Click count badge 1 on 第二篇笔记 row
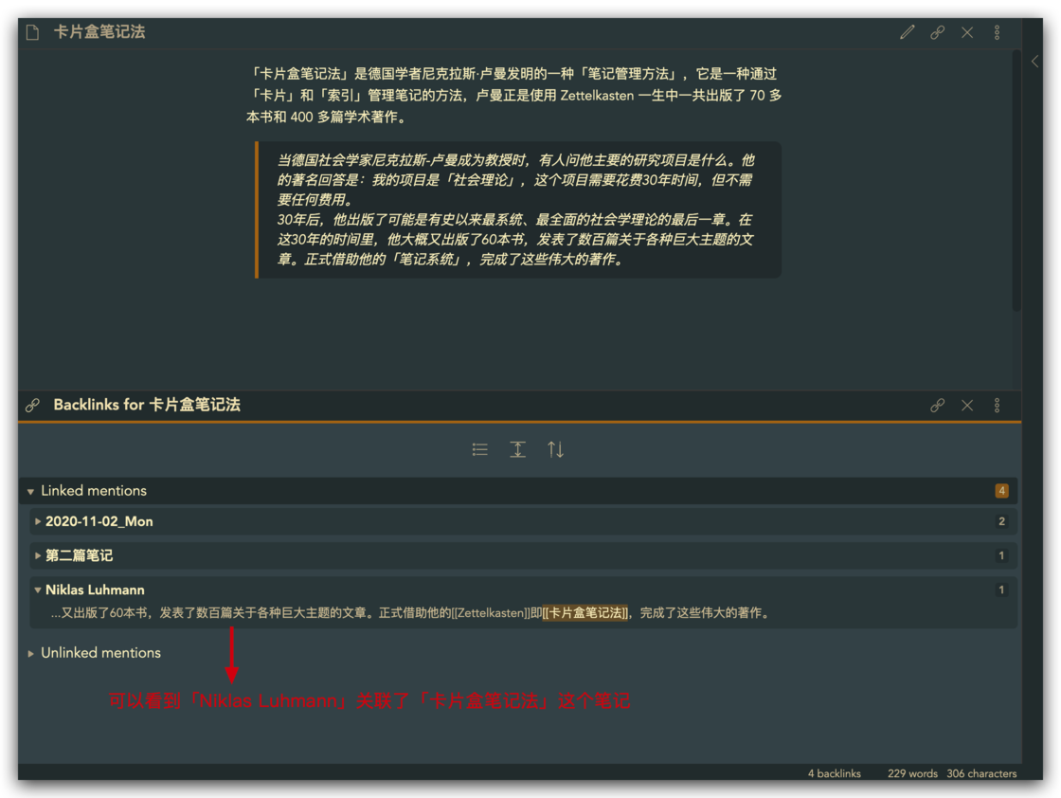 point(1001,555)
